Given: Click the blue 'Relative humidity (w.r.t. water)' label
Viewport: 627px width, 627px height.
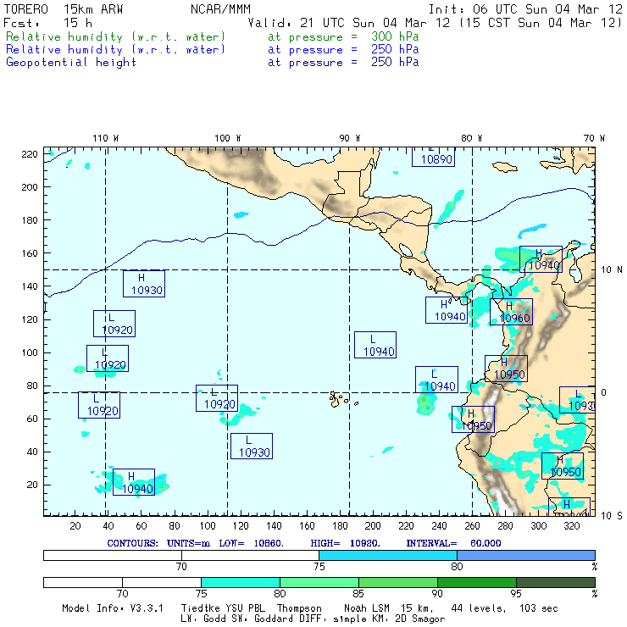Looking at the screenshot, I should click(x=115, y=50).
